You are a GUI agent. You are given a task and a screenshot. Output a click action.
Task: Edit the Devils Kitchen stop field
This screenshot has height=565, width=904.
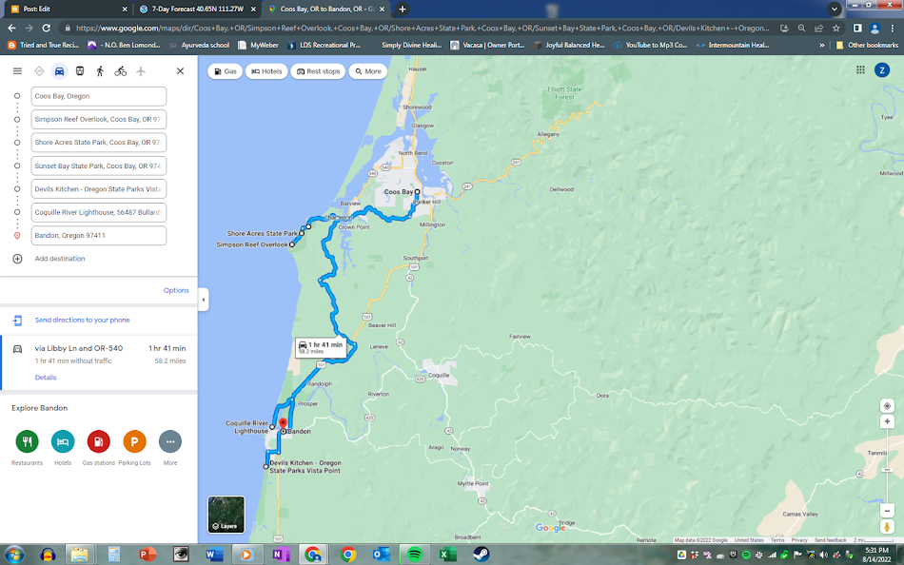[99, 189]
